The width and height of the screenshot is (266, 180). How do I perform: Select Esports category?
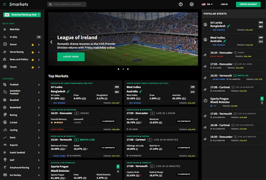coord(14,145)
